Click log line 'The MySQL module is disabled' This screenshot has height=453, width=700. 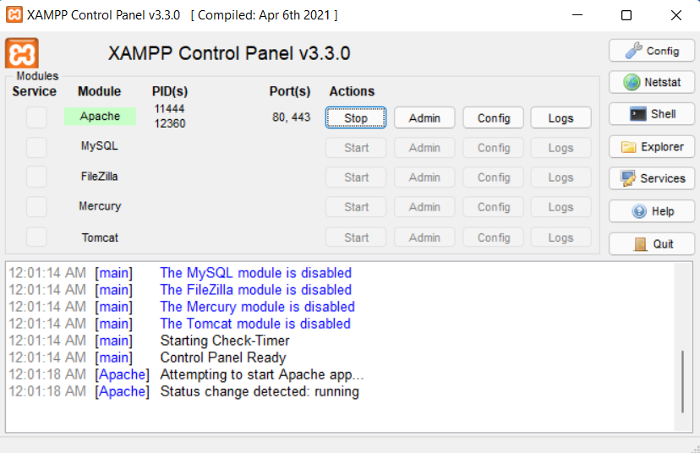pyautogui.click(x=256, y=273)
